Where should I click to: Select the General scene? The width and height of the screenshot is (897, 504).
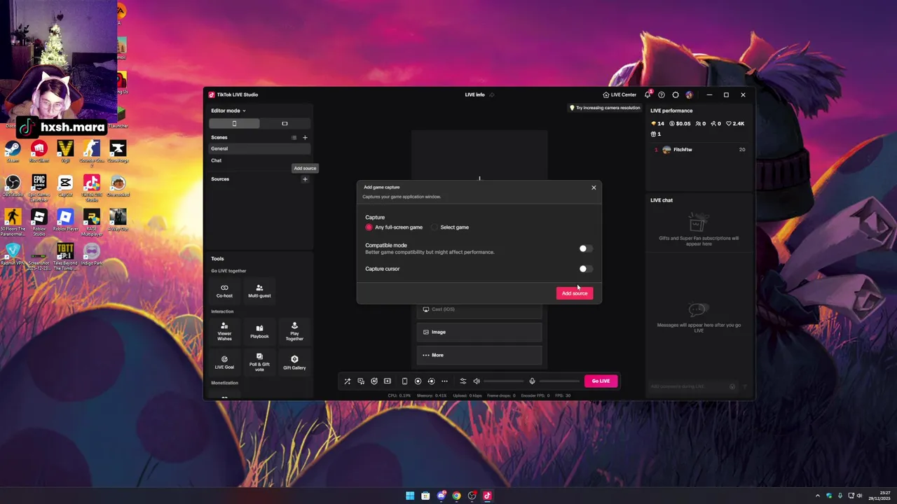point(259,148)
